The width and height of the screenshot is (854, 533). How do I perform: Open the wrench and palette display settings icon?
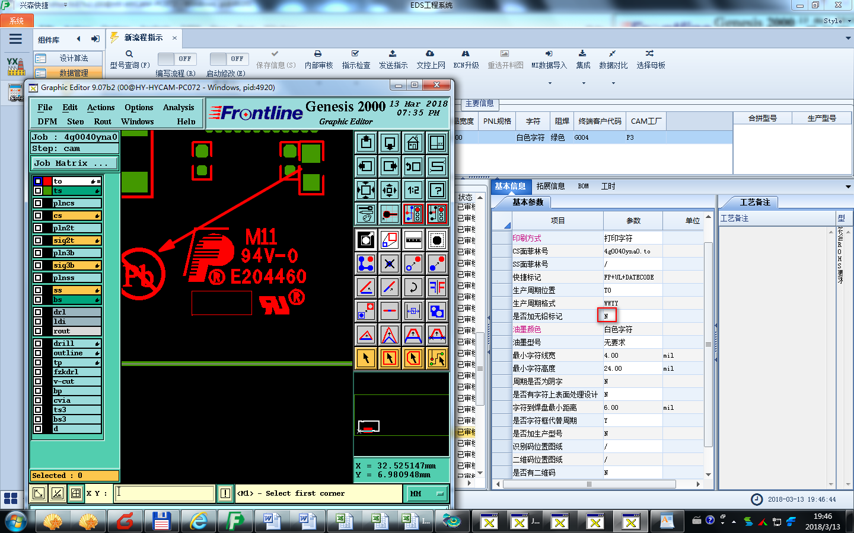click(366, 214)
